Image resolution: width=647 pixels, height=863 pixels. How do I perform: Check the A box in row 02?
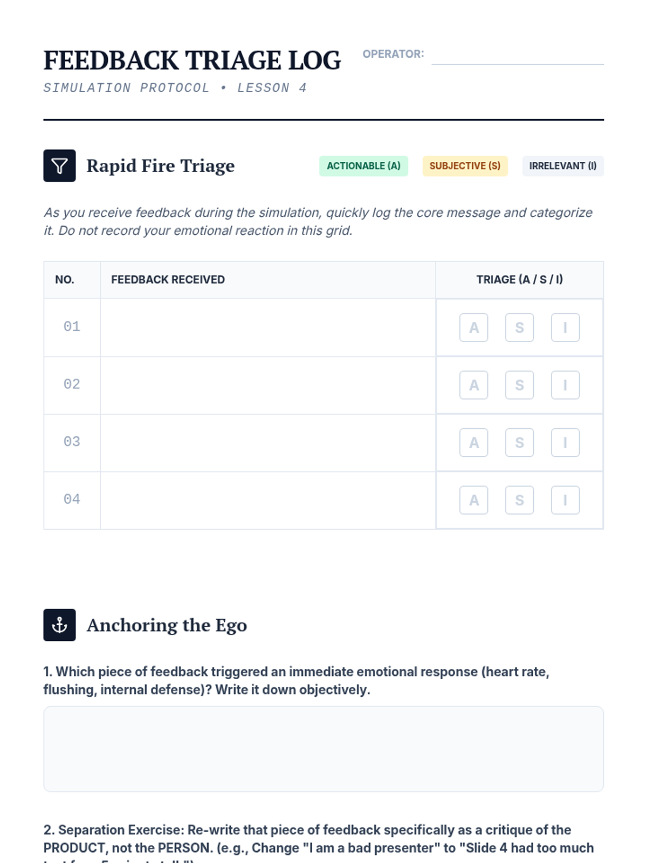tap(473, 385)
